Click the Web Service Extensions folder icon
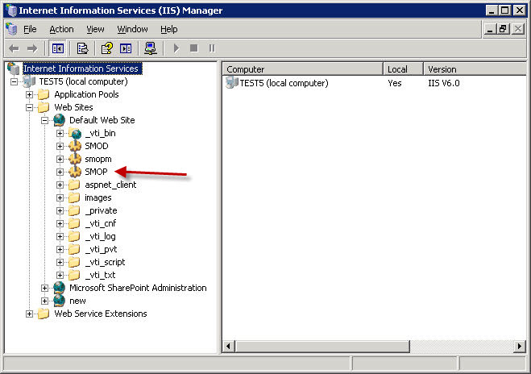531x374 pixels. click(44, 314)
